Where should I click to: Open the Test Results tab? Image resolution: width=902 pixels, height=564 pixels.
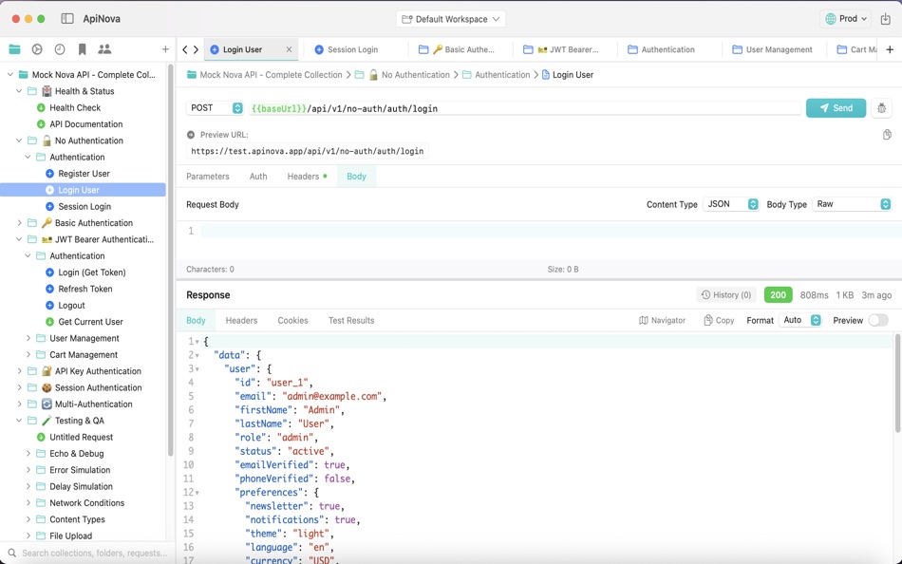(351, 321)
